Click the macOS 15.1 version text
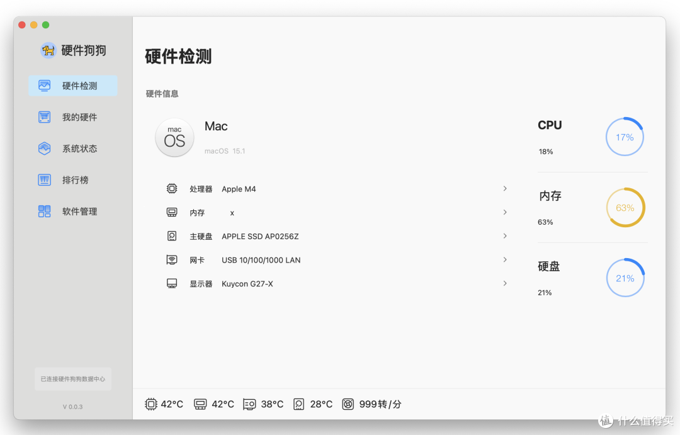680x435 pixels. point(225,151)
